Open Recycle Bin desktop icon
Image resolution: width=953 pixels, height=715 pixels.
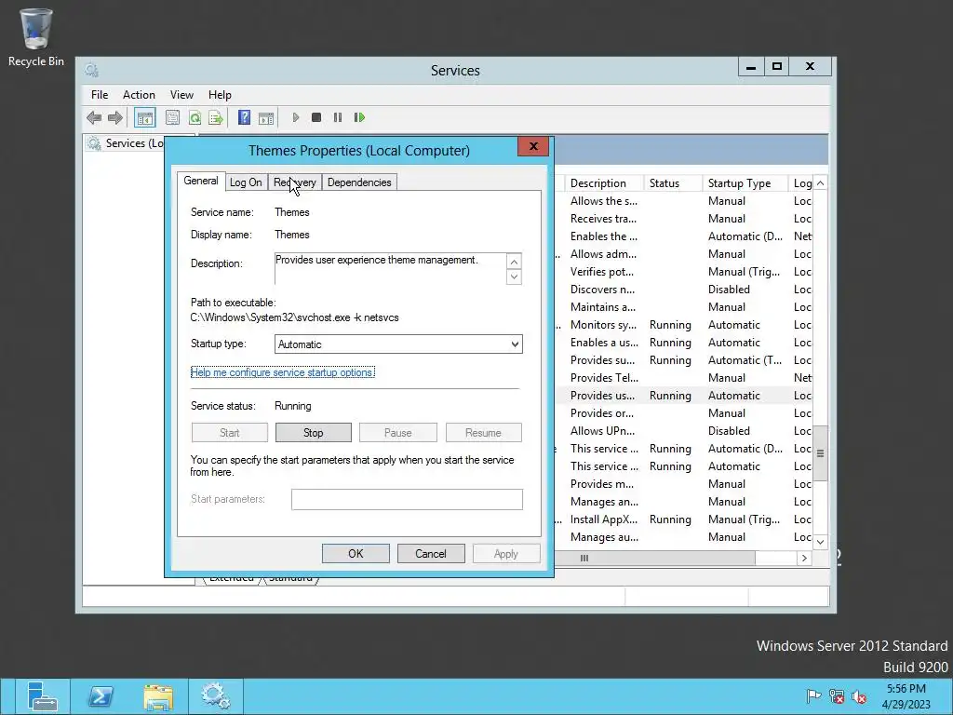36,37
